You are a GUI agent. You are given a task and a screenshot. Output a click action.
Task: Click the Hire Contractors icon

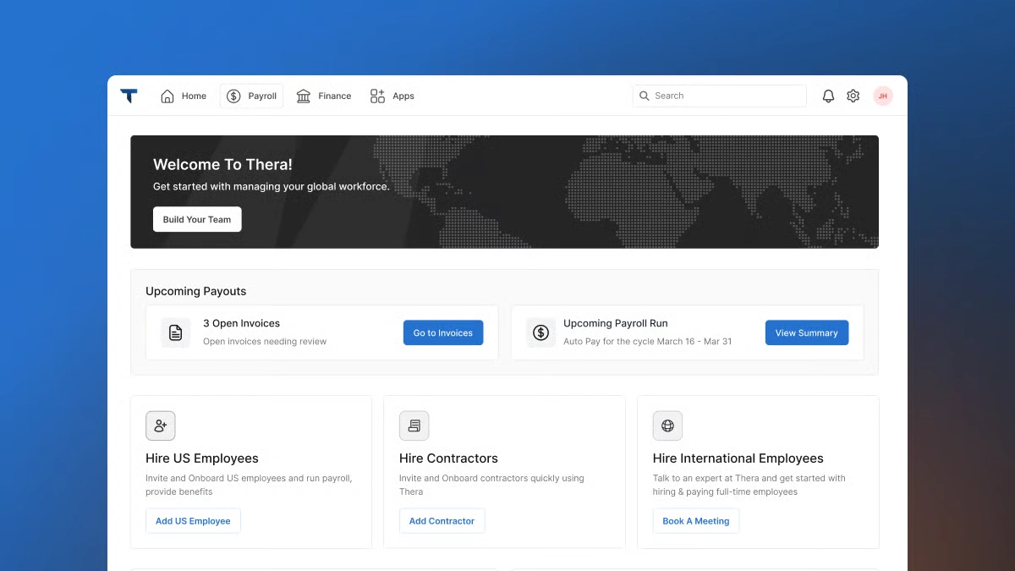coord(414,426)
